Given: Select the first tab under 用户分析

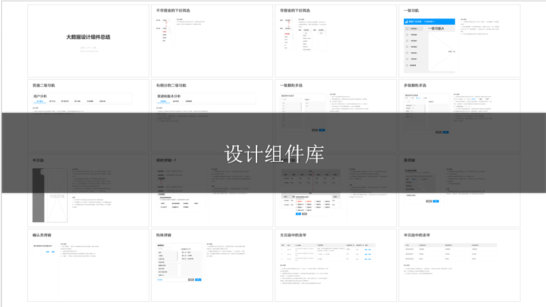Looking at the screenshot, I should 39,101.
